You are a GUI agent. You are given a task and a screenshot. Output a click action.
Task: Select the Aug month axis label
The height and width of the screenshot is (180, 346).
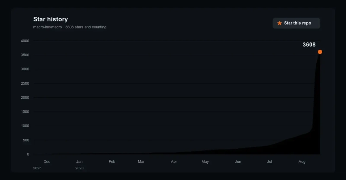pyautogui.click(x=302, y=162)
